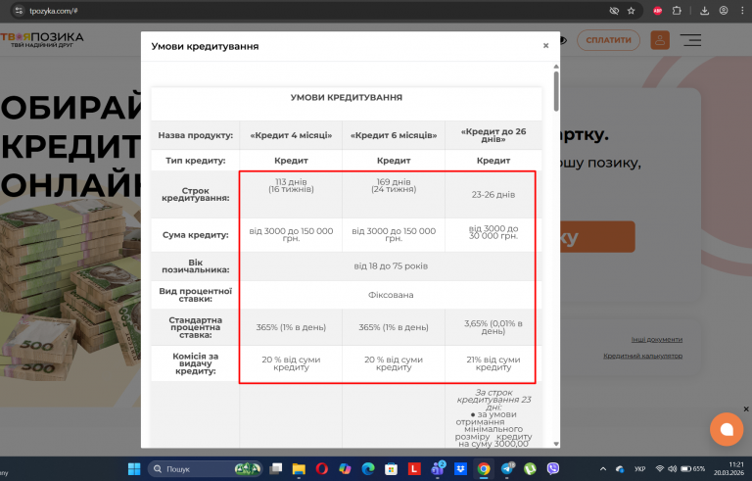
Task: Open Chrome three-dot menu
Action: point(742,11)
